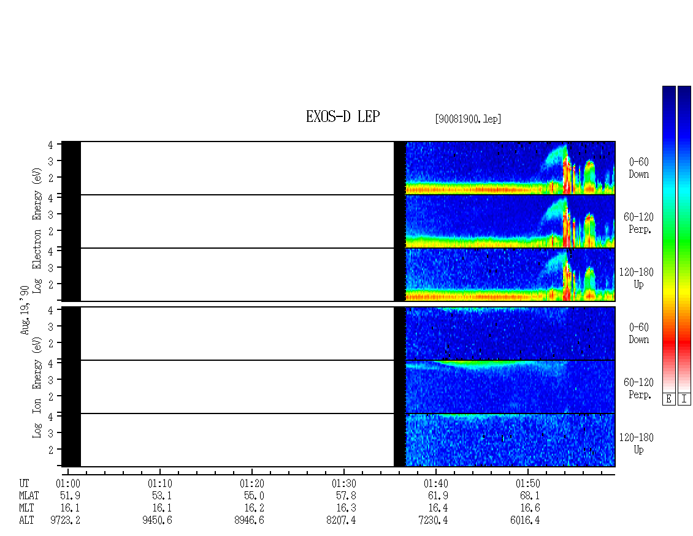Click the ion panel's 0-60 Down label
The height and width of the screenshot is (536, 693).
pyautogui.click(x=639, y=334)
